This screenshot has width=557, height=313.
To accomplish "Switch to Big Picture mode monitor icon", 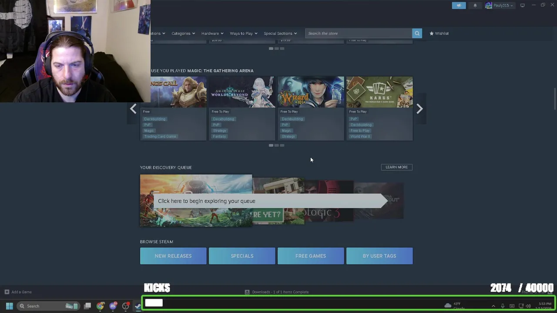I will coord(522,5).
